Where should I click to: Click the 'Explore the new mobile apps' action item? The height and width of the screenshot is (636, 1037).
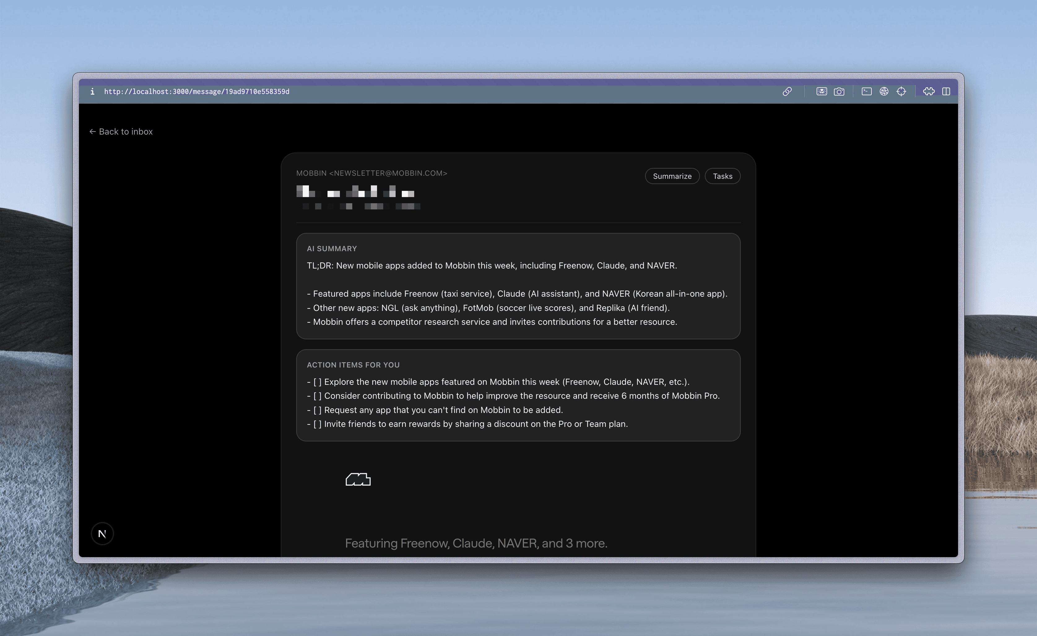498,381
